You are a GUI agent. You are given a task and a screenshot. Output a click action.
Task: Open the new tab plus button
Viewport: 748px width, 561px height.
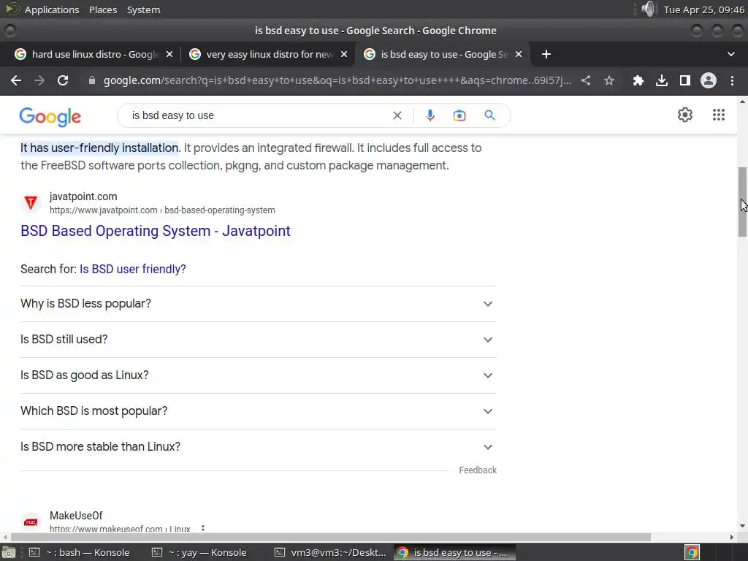tap(546, 54)
